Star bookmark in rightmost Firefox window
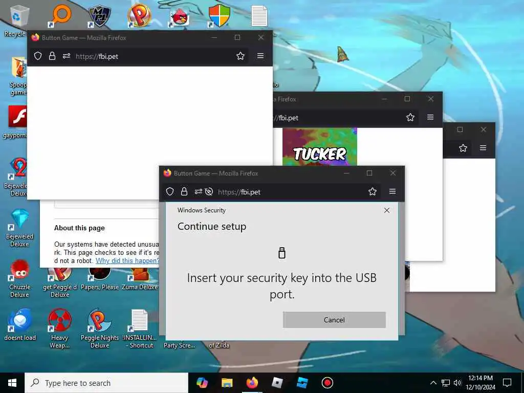This screenshot has width=524, height=393. pos(463,148)
